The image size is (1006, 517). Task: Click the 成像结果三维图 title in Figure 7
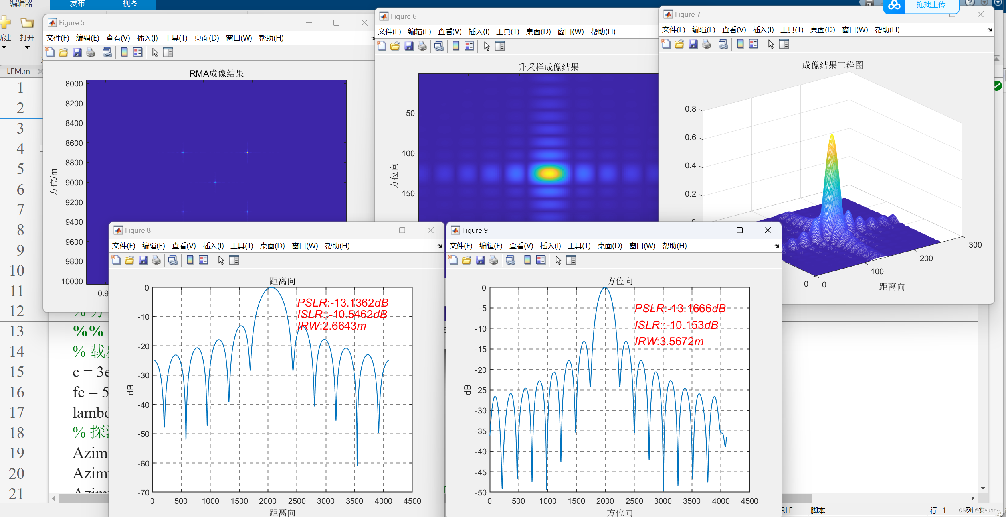(x=833, y=65)
